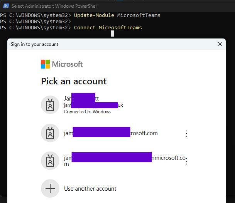Click the Update-Module MicrosoftTeams command line
Viewport: 235px width, 203px height.
tap(117, 15)
